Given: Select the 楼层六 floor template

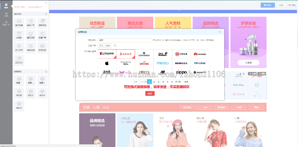Looking at the screenshot, I should tap(42, 93).
